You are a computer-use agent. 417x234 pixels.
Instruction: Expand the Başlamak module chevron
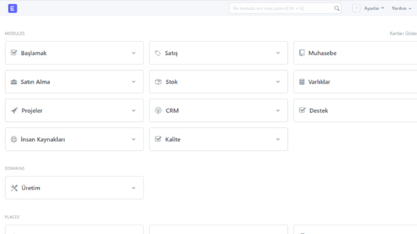pos(134,53)
